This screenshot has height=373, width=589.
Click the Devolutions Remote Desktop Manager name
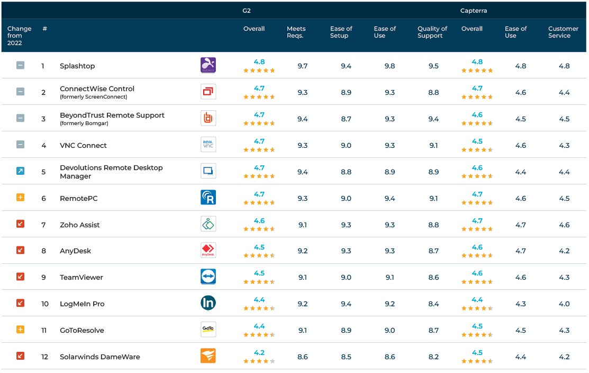(x=111, y=172)
